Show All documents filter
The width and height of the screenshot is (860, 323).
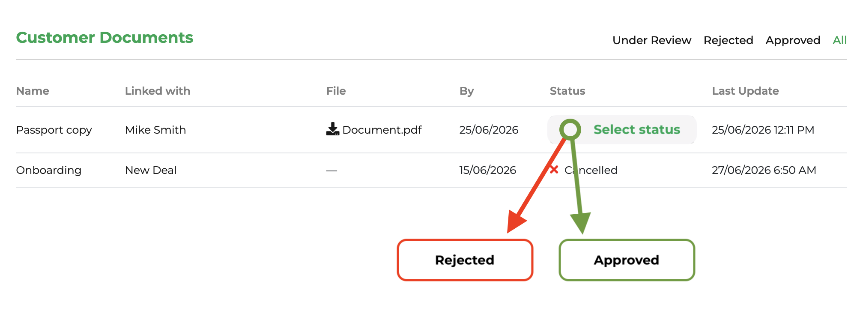click(x=840, y=40)
